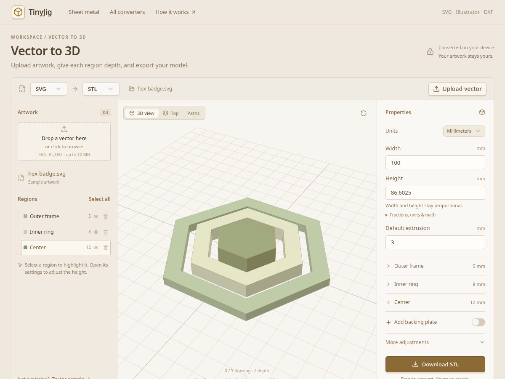The width and height of the screenshot is (505, 379).
Task: Select the Outer frame region row
Action: [x=66, y=216]
